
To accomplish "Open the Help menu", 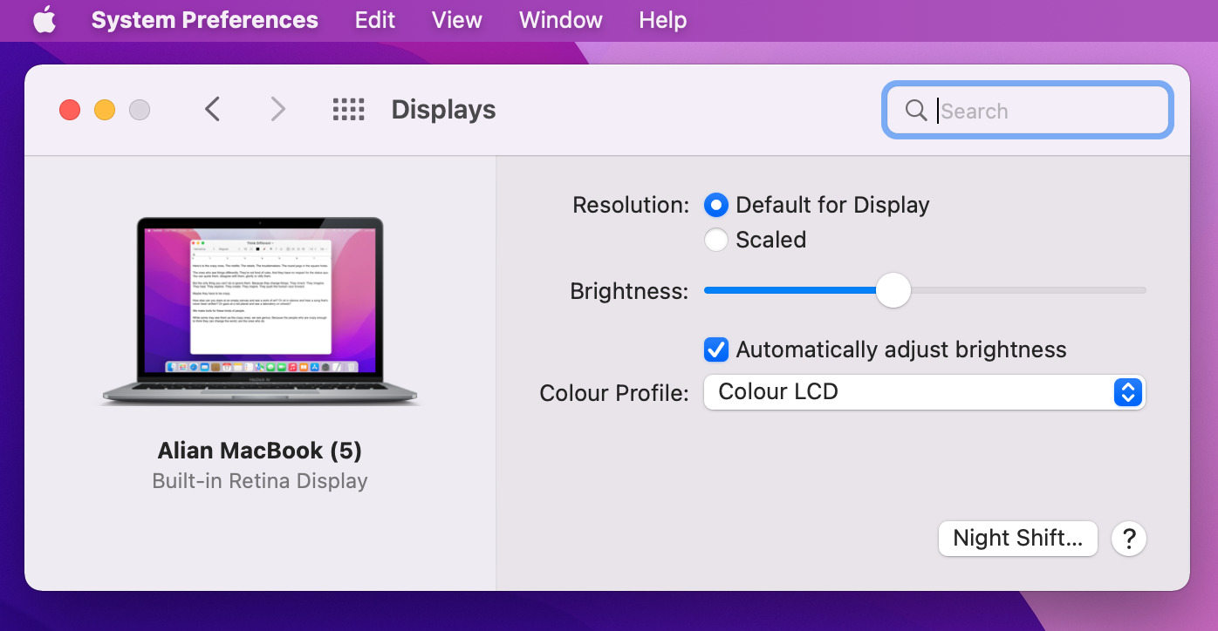I will 663,20.
